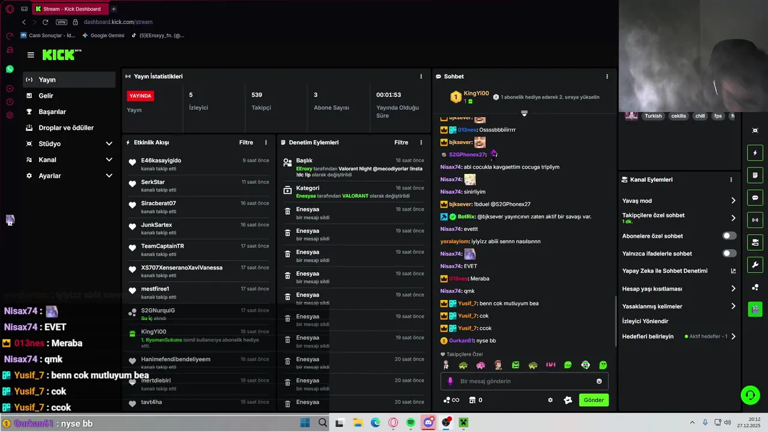
Task: Open Discord from the taskbar
Action: [x=428, y=423]
